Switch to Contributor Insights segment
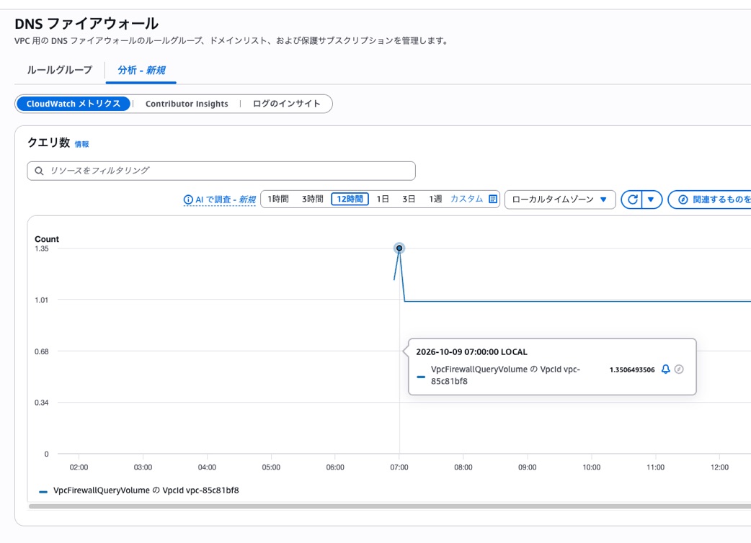The height and width of the screenshot is (543, 751). [187, 104]
